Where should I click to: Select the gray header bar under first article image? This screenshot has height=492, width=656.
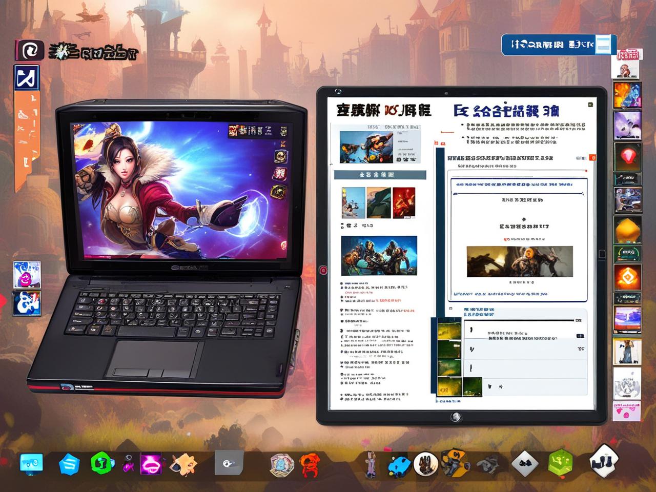click(x=380, y=175)
